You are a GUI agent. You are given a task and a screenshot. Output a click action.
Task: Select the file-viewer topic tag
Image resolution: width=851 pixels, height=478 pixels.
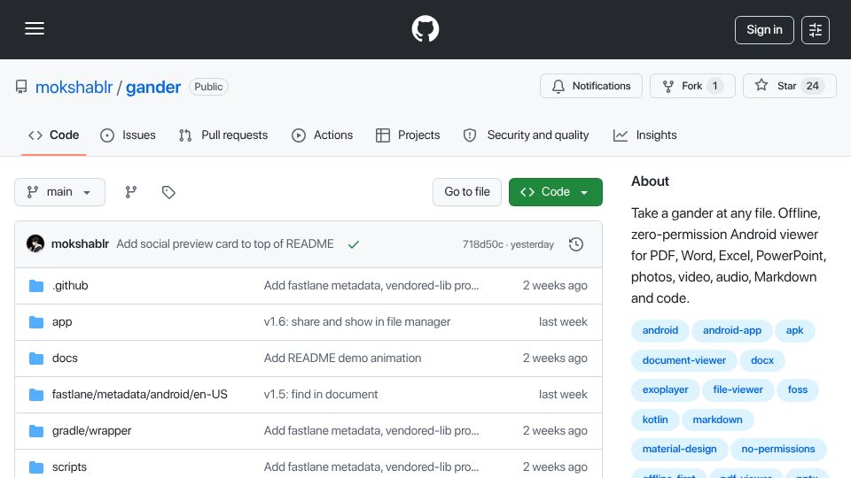pos(738,389)
